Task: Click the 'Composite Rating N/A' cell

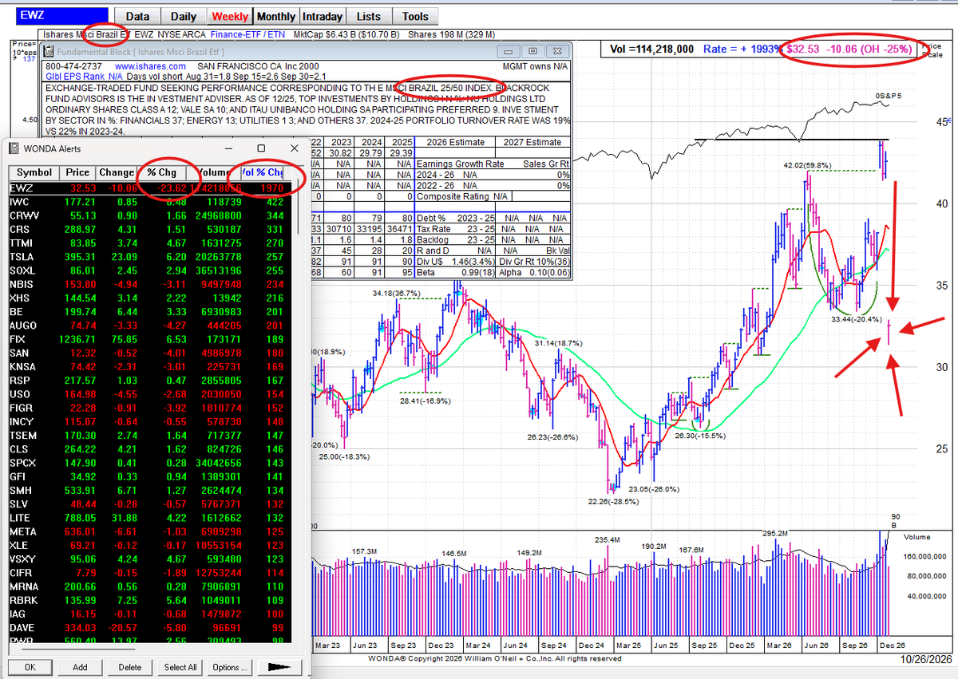Action: [463, 195]
